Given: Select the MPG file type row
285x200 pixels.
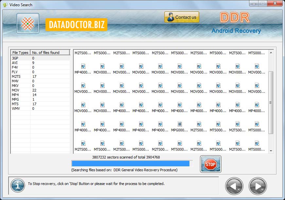Looking at the screenshot, I should point(40,99).
